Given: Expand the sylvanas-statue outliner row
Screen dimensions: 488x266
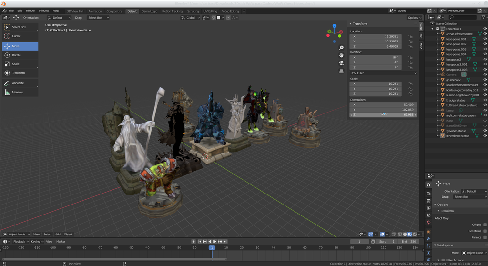Looking at the screenshot, I should (437, 131).
